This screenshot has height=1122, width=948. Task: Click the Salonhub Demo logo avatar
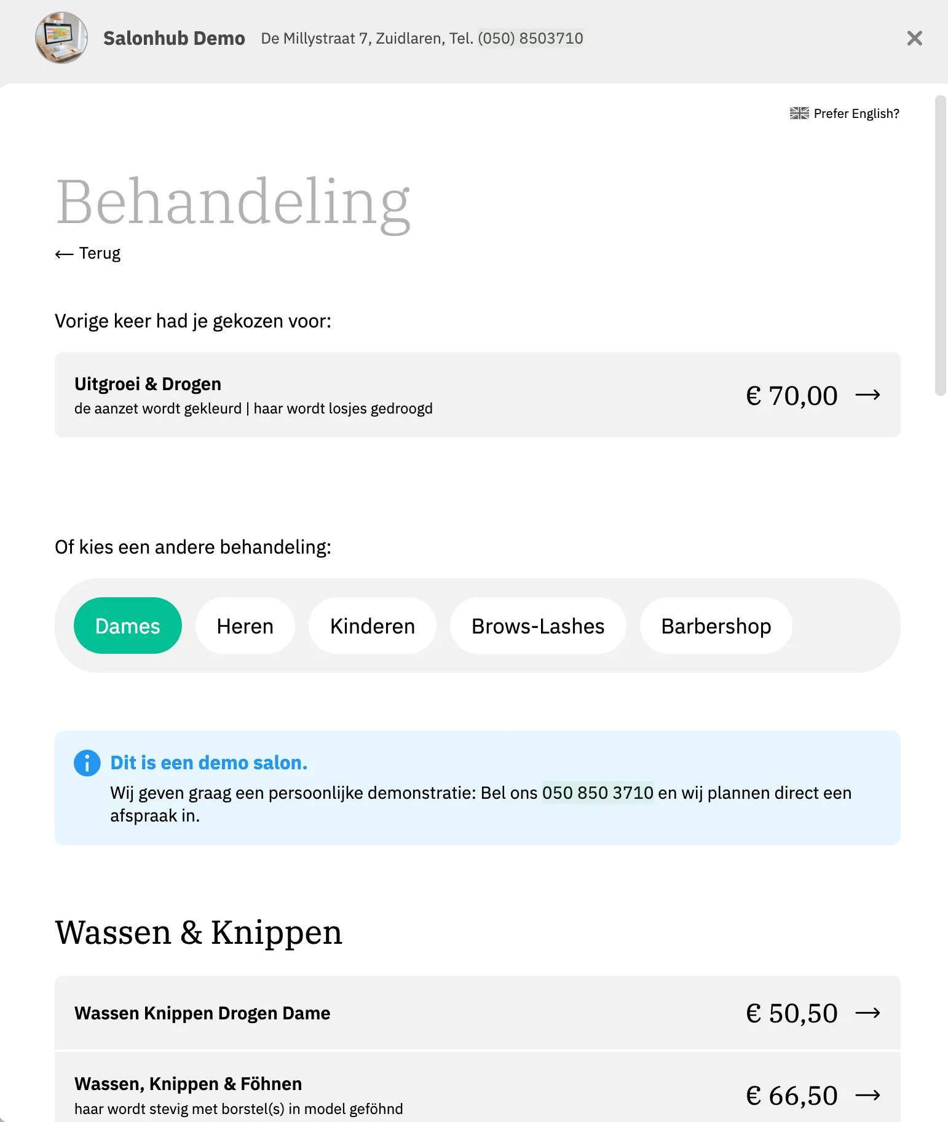pyautogui.click(x=61, y=38)
